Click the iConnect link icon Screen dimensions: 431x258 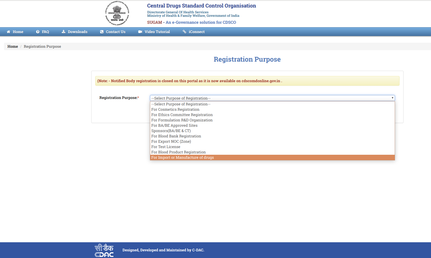coord(184,32)
